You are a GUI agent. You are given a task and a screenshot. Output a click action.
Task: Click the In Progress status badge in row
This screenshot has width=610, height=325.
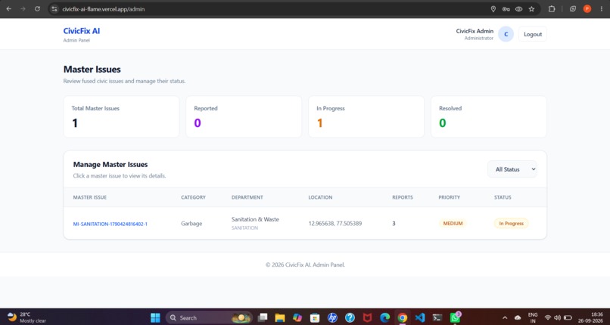click(511, 223)
